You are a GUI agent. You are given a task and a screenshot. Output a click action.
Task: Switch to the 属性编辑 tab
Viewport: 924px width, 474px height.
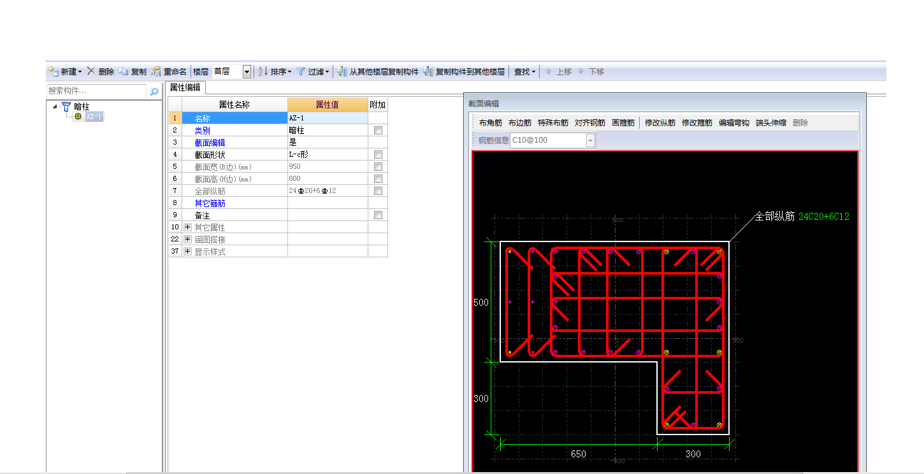(185, 88)
